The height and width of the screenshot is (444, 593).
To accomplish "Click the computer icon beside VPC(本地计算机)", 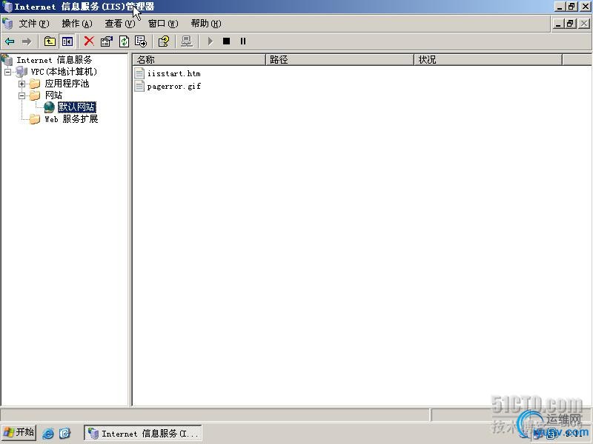I will pyautogui.click(x=21, y=72).
